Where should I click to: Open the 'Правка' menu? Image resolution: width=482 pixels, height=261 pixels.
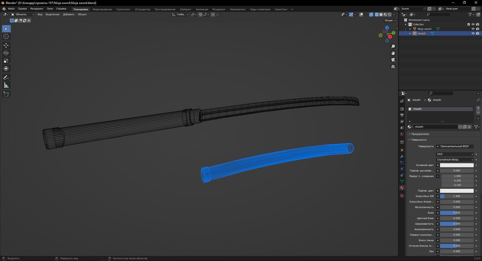22,9
